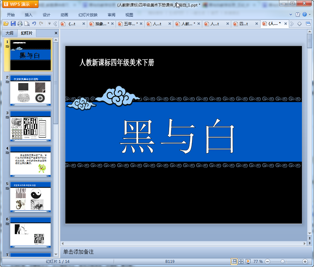Click the animation star icon of slide 5
Screen dimensions: 314x267
tap(7, 188)
